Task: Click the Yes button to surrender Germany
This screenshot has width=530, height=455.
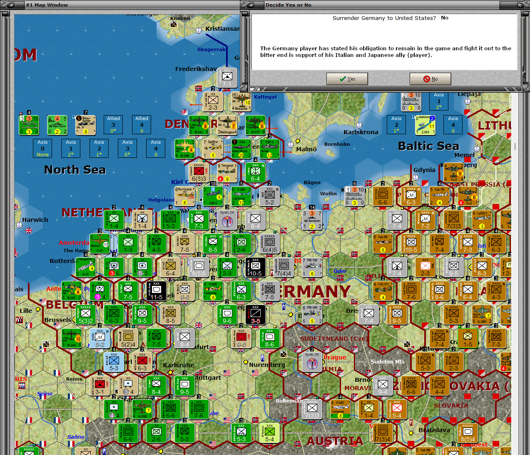Action: (x=347, y=79)
